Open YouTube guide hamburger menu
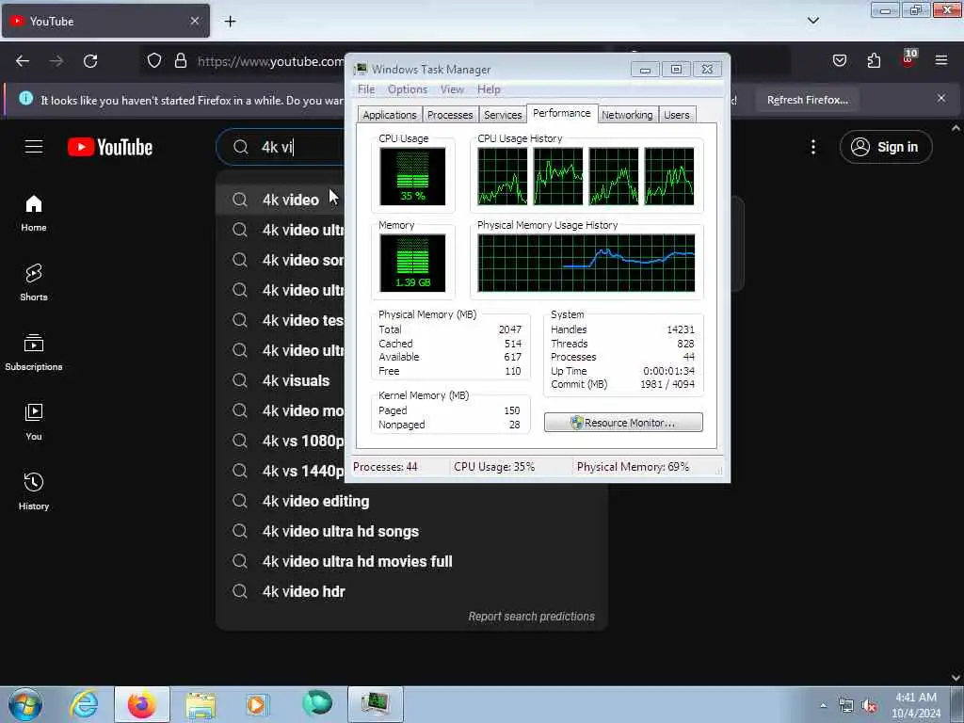964x723 pixels. pyautogui.click(x=34, y=147)
